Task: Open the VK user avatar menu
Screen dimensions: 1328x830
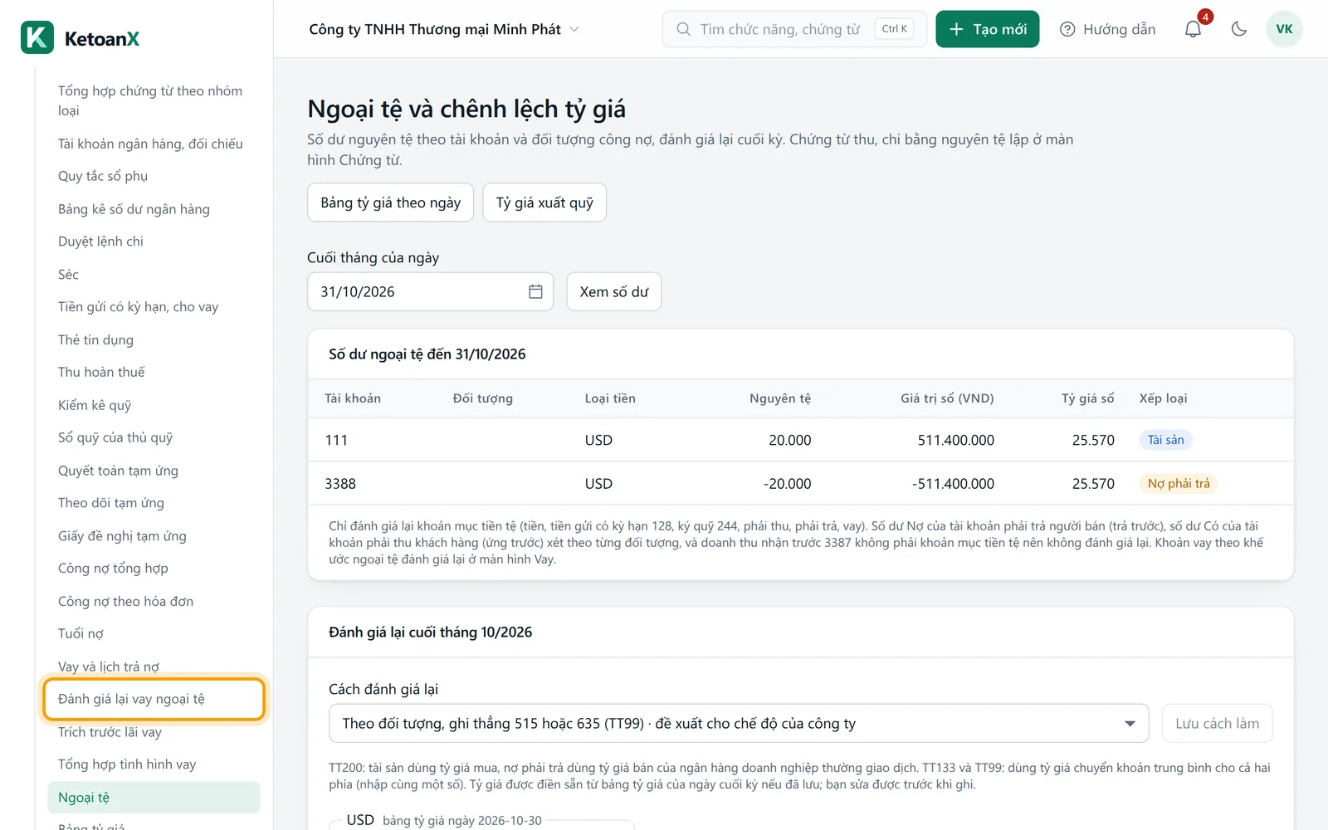Action: (1284, 29)
